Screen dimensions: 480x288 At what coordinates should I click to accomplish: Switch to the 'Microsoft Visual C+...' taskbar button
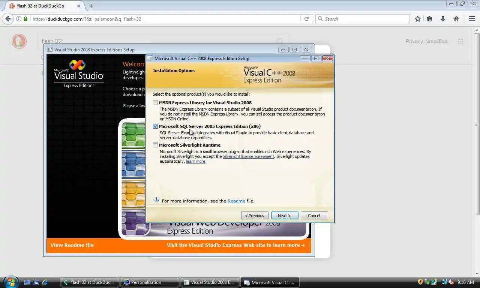coord(270,282)
